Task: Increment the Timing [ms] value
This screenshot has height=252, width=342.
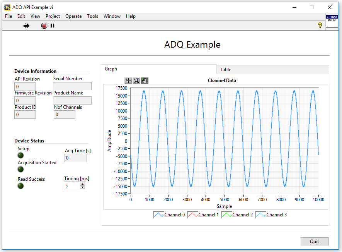Action: point(82,184)
